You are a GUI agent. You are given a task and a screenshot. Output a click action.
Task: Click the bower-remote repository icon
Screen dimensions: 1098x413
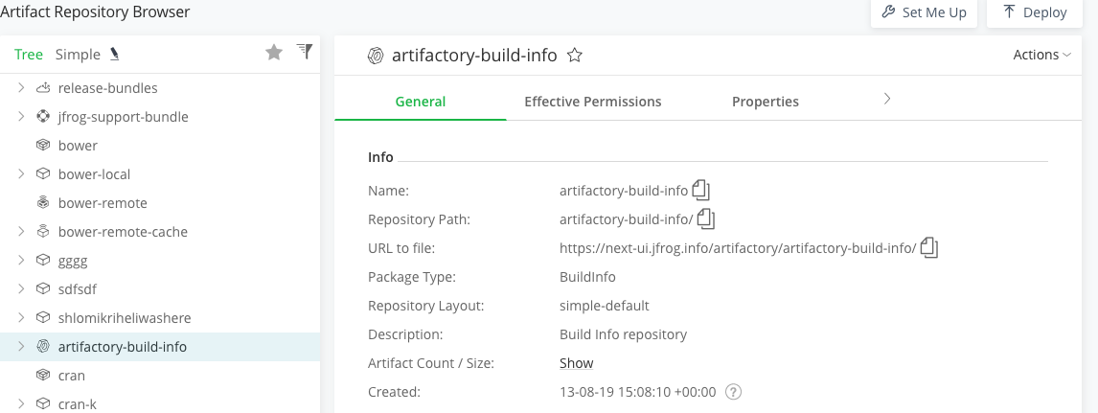(43, 202)
